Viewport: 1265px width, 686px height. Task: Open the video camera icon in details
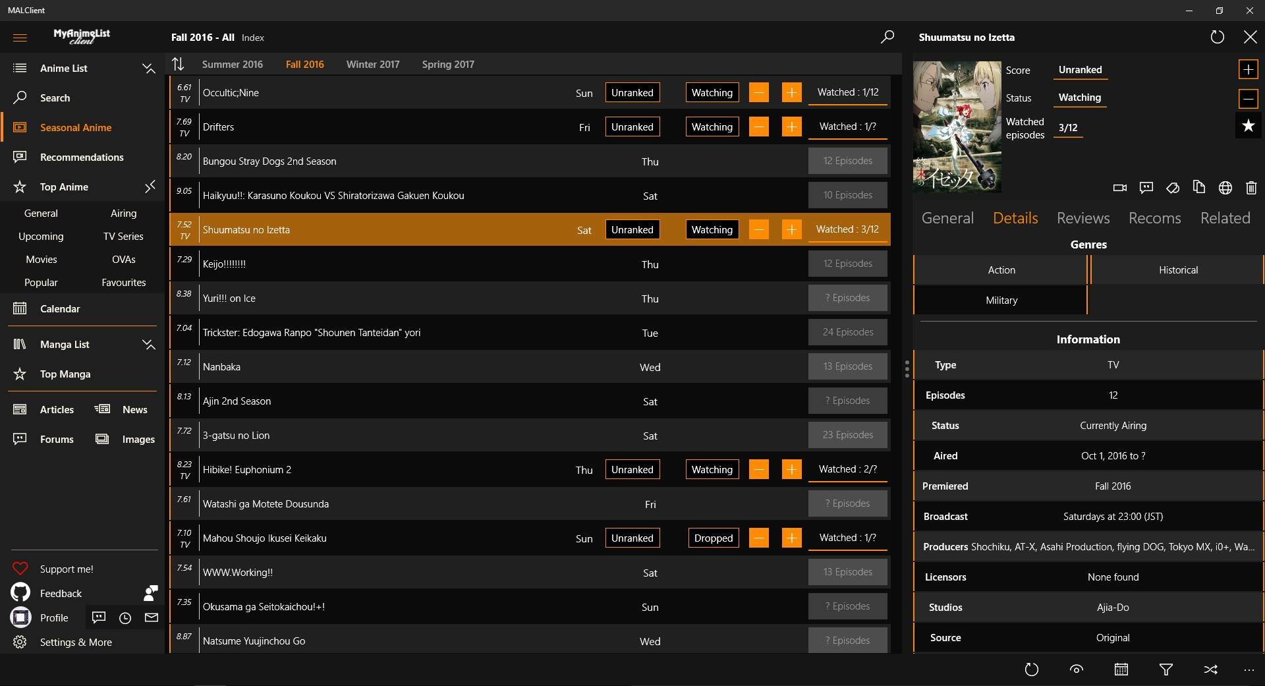1120,188
